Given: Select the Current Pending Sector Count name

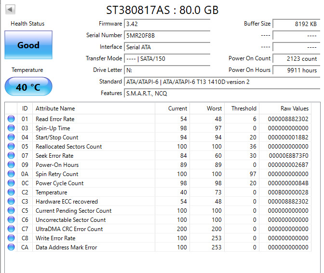Looking at the screenshot, I should coord(74,211).
